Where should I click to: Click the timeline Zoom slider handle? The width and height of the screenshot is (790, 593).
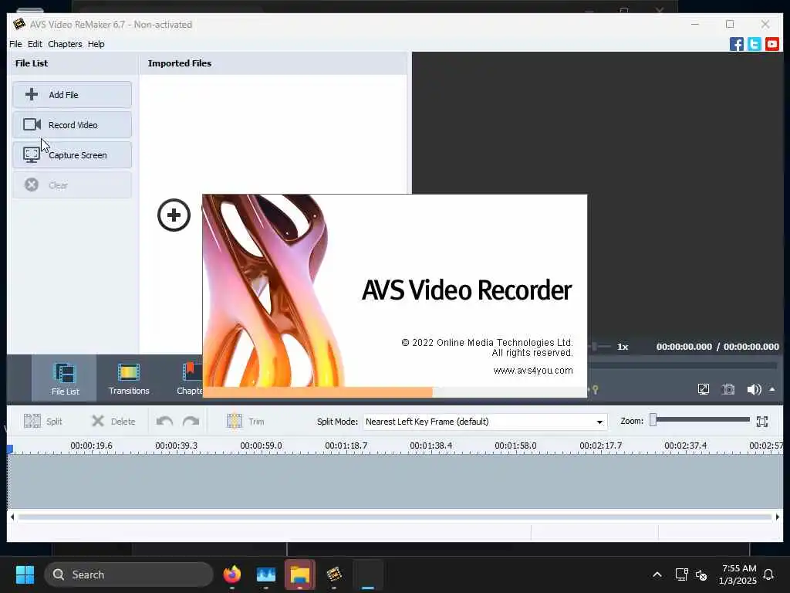click(x=653, y=420)
